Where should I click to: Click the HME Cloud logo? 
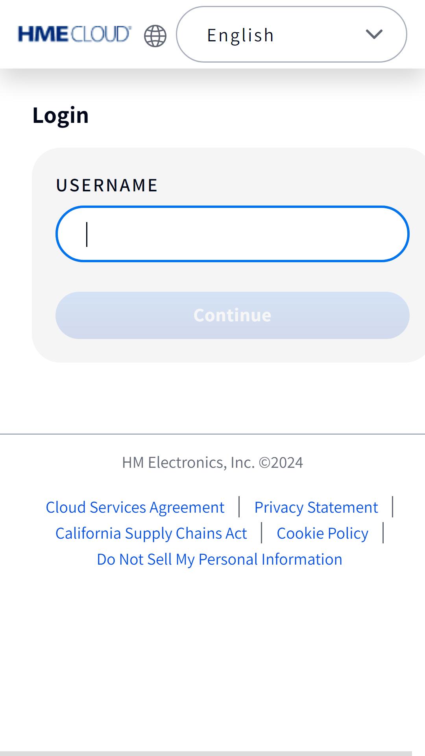pyautogui.click(x=75, y=34)
